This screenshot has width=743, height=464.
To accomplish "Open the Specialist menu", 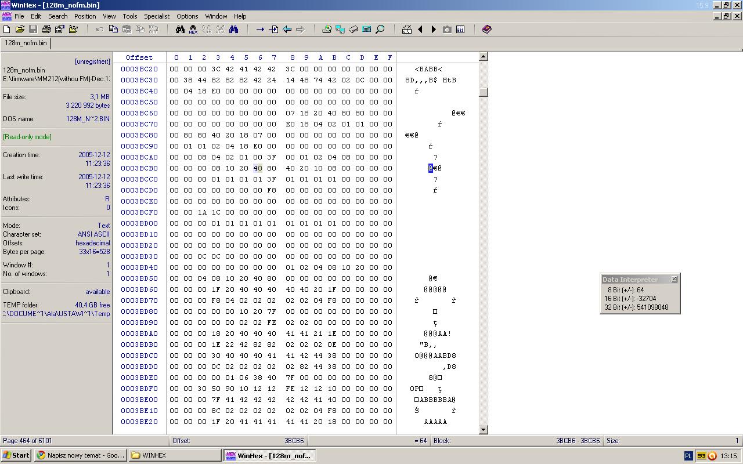I will pos(157,16).
